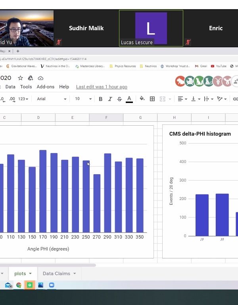Toggle bold formatting in the toolbar

(100, 99)
